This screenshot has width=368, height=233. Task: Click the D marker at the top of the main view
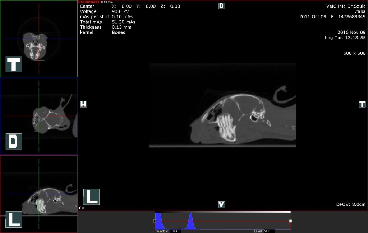(221, 6)
